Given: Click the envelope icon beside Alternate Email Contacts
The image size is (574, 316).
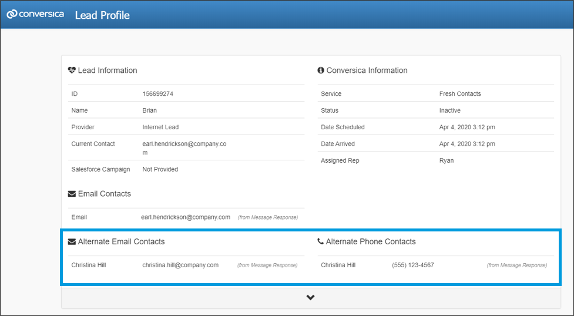Looking at the screenshot, I should pyautogui.click(x=72, y=241).
